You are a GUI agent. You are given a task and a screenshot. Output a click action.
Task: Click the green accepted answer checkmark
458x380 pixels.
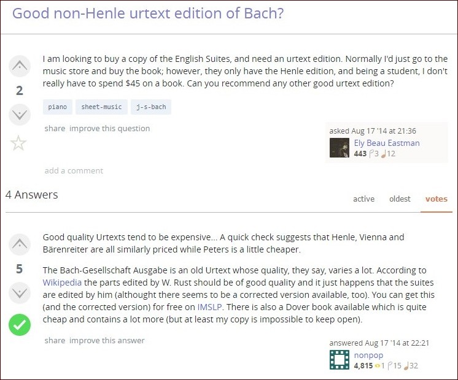point(20,324)
